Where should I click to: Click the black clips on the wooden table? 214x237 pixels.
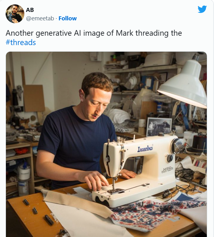[x=38, y=212]
